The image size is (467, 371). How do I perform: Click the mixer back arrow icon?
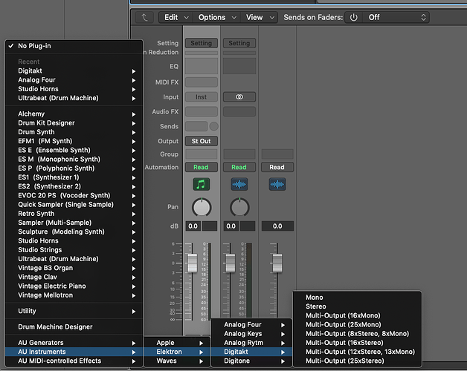point(145,18)
